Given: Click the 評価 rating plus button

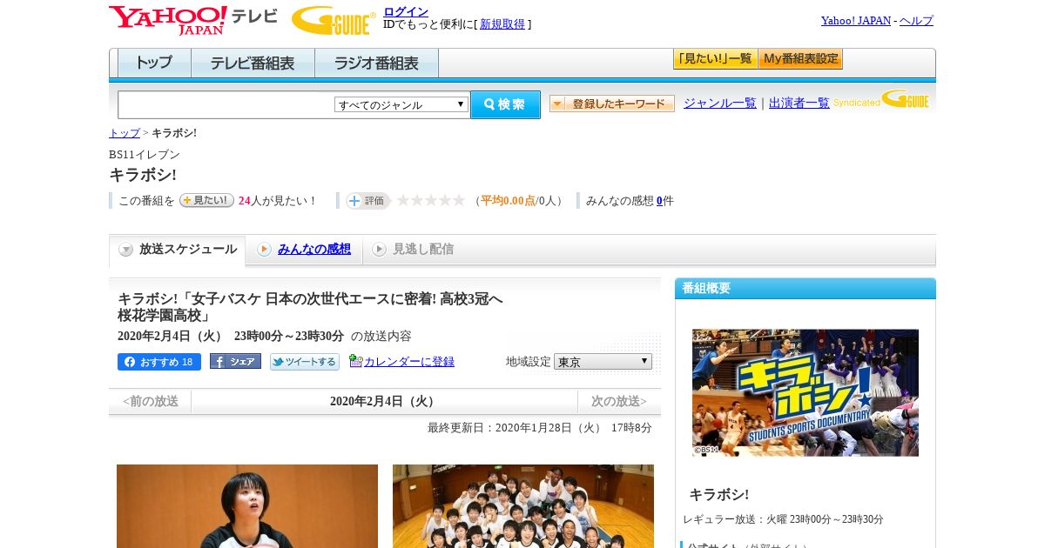Looking at the screenshot, I should 367,201.
